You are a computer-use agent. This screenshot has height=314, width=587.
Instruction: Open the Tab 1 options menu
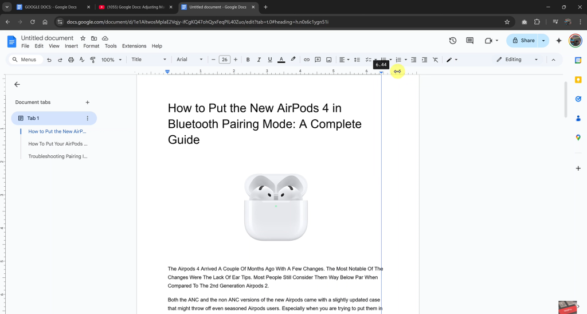pyautogui.click(x=88, y=118)
